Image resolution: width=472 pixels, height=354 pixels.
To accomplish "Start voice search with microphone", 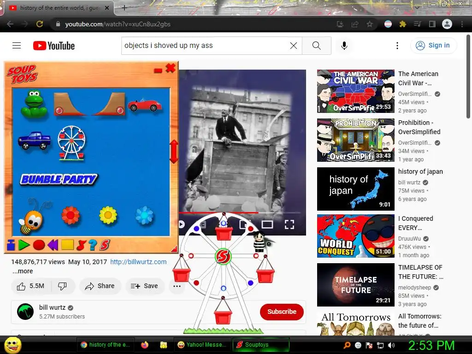I will 344,46.
